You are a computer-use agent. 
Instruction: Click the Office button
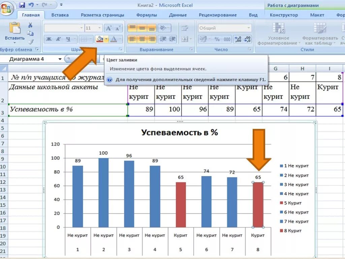[7, 8]
